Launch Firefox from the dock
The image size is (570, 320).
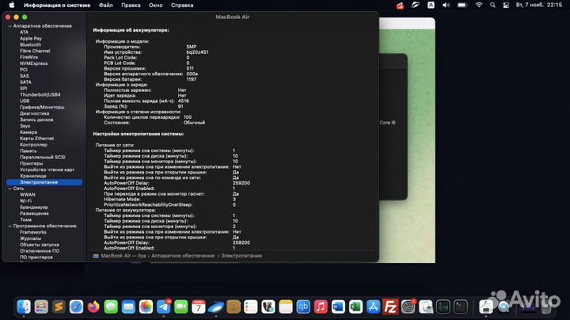coord(93,306)
